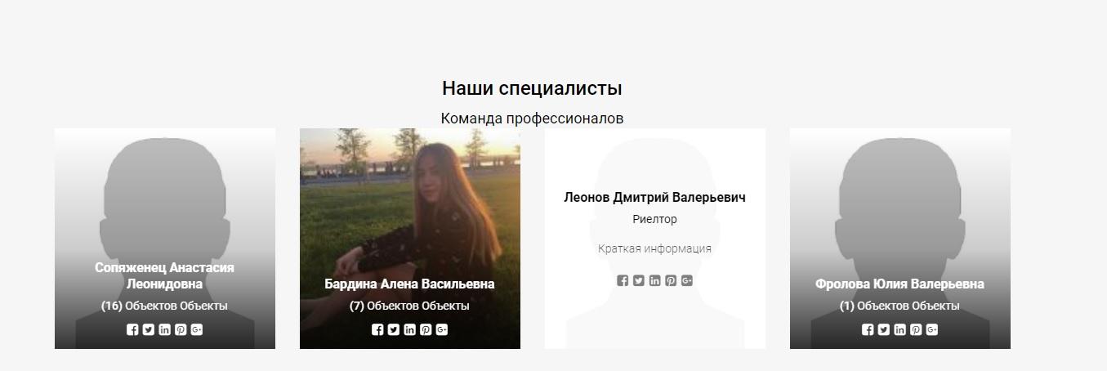The width and height of the screenshot is (1107, 371).
Task: Open Facebook icon on Сопяженец Анастасия card
Action: [132, 330]
